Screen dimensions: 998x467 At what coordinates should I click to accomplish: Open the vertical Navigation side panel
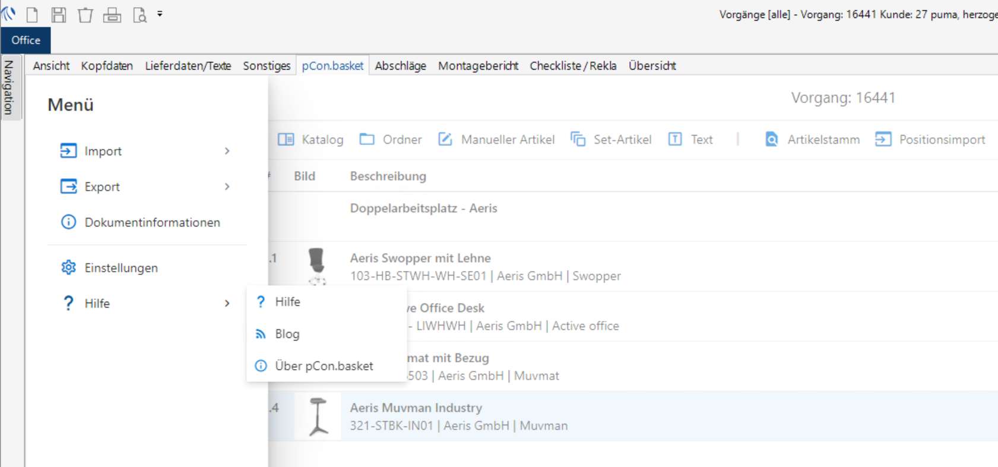point(9,87)
